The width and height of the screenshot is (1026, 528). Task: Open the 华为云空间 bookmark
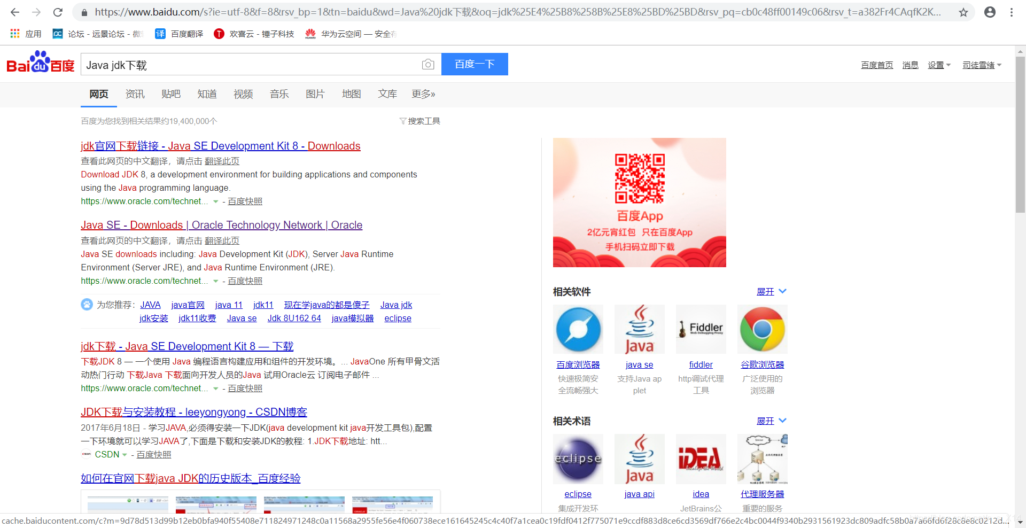point(351,34)
